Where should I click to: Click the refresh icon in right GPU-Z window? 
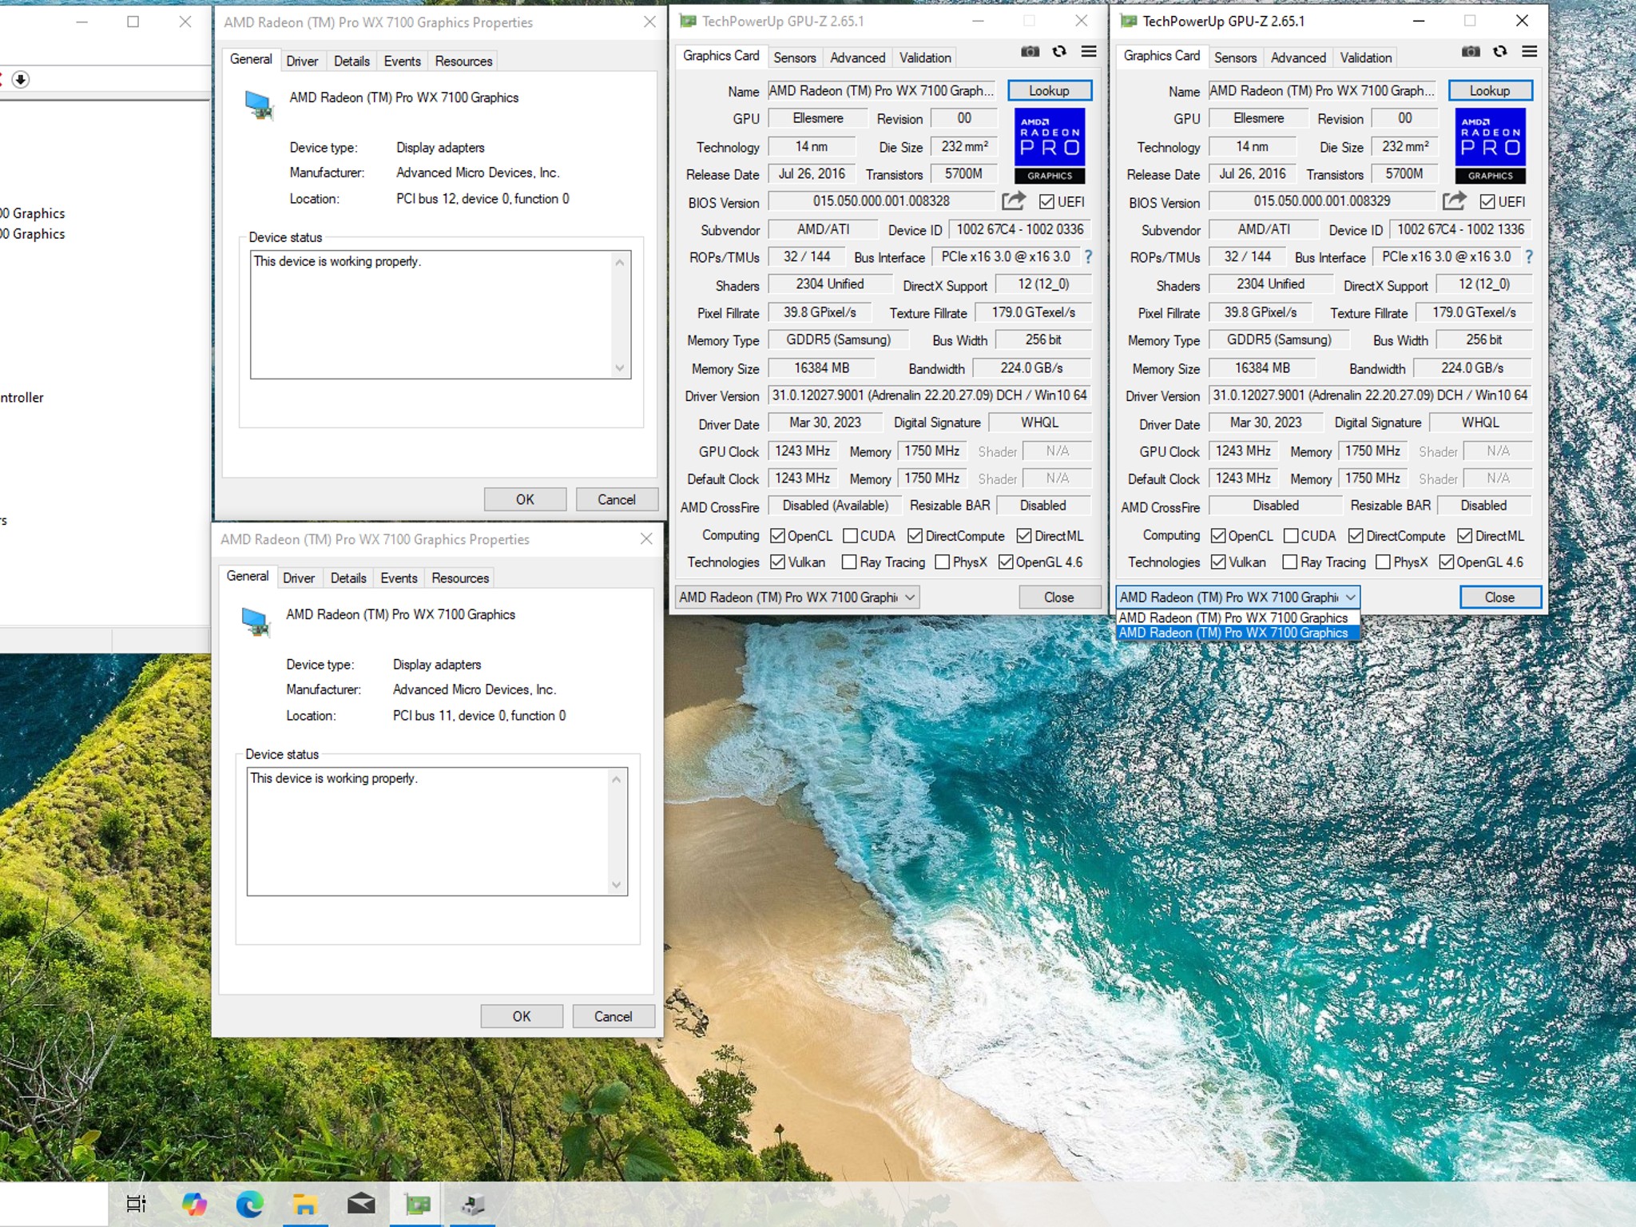coord(1500,52)
